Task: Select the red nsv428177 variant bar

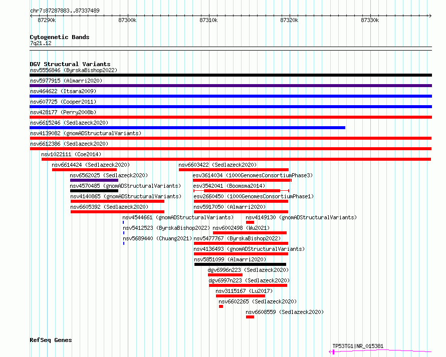Action: (231, 117)
